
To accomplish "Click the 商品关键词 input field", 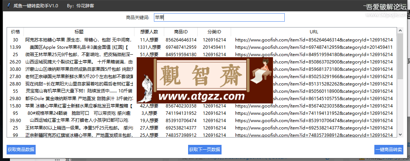I will [x=219, y=18].
